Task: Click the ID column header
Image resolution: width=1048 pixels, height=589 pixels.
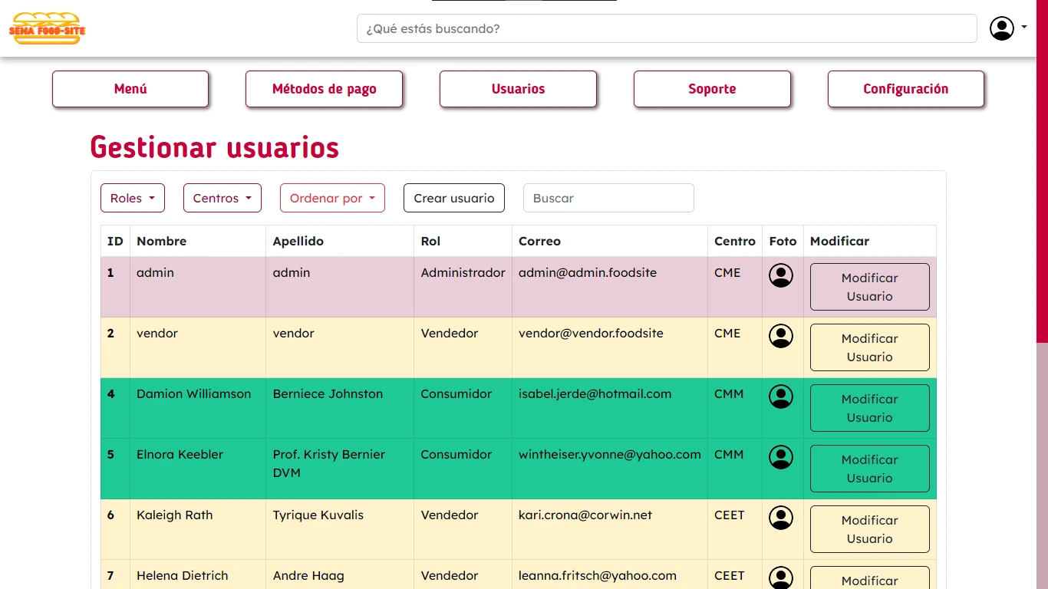Action: coord(115,241)
